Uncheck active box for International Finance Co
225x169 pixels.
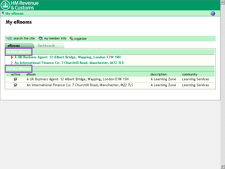(16, 85)
